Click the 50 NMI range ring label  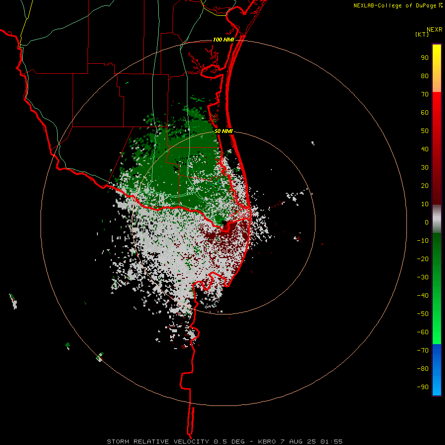pos(223,131)
